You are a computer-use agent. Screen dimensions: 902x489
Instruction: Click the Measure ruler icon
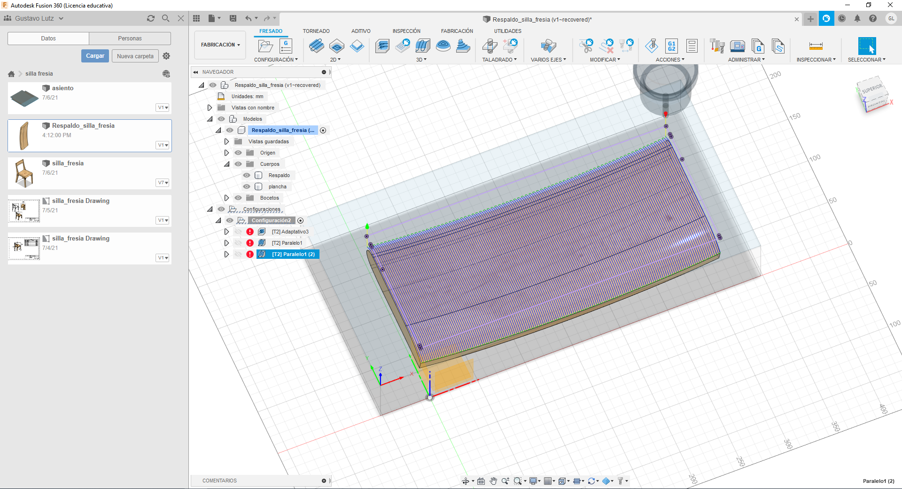coord(816,46)
